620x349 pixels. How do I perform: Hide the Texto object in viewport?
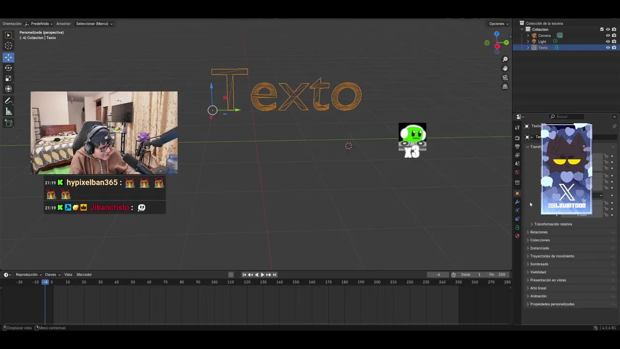[x=608, y=48]
